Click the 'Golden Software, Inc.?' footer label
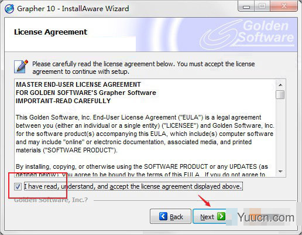Viewport: 302px width, 235px height. pyautogui.click(x=51, y=200)
